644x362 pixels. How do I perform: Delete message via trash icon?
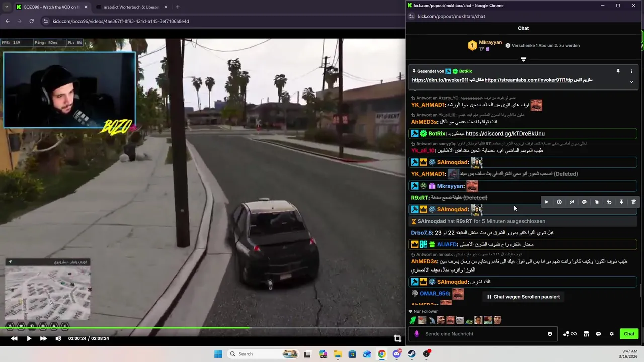(634, 202)
